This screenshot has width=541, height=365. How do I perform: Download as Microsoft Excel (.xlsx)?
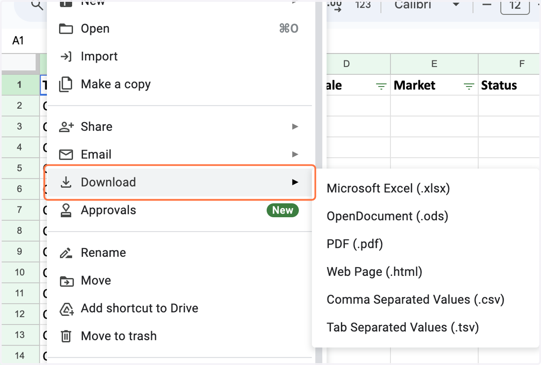click(x=426, y=188)
